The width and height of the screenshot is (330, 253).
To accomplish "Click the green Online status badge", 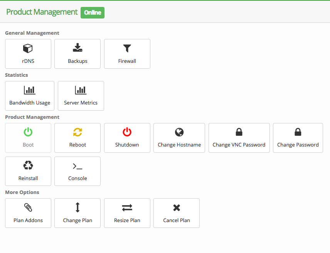I will [x=93, y=12].
